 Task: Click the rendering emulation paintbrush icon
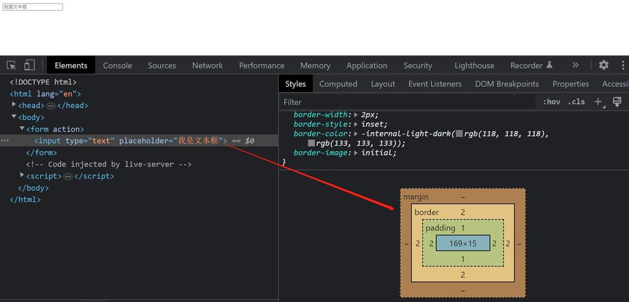tap(617, 102)
